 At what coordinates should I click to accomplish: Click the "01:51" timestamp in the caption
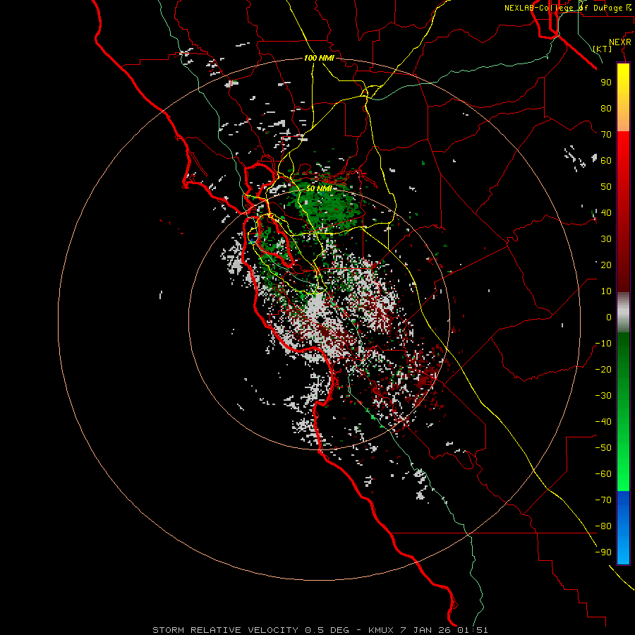[473, 630]
